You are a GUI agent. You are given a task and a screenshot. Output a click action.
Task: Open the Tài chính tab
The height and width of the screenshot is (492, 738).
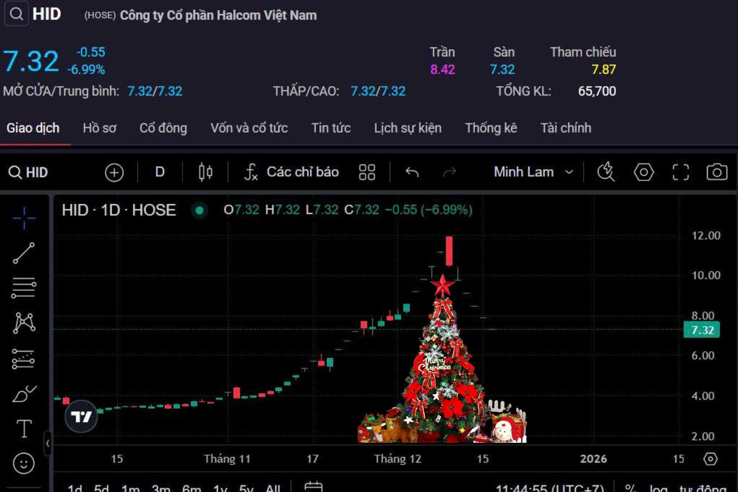566,128
